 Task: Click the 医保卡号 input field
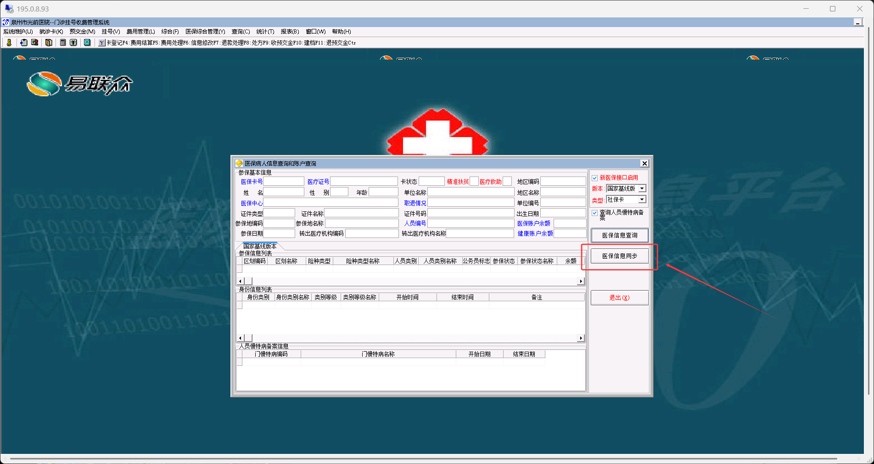[284, 182]
